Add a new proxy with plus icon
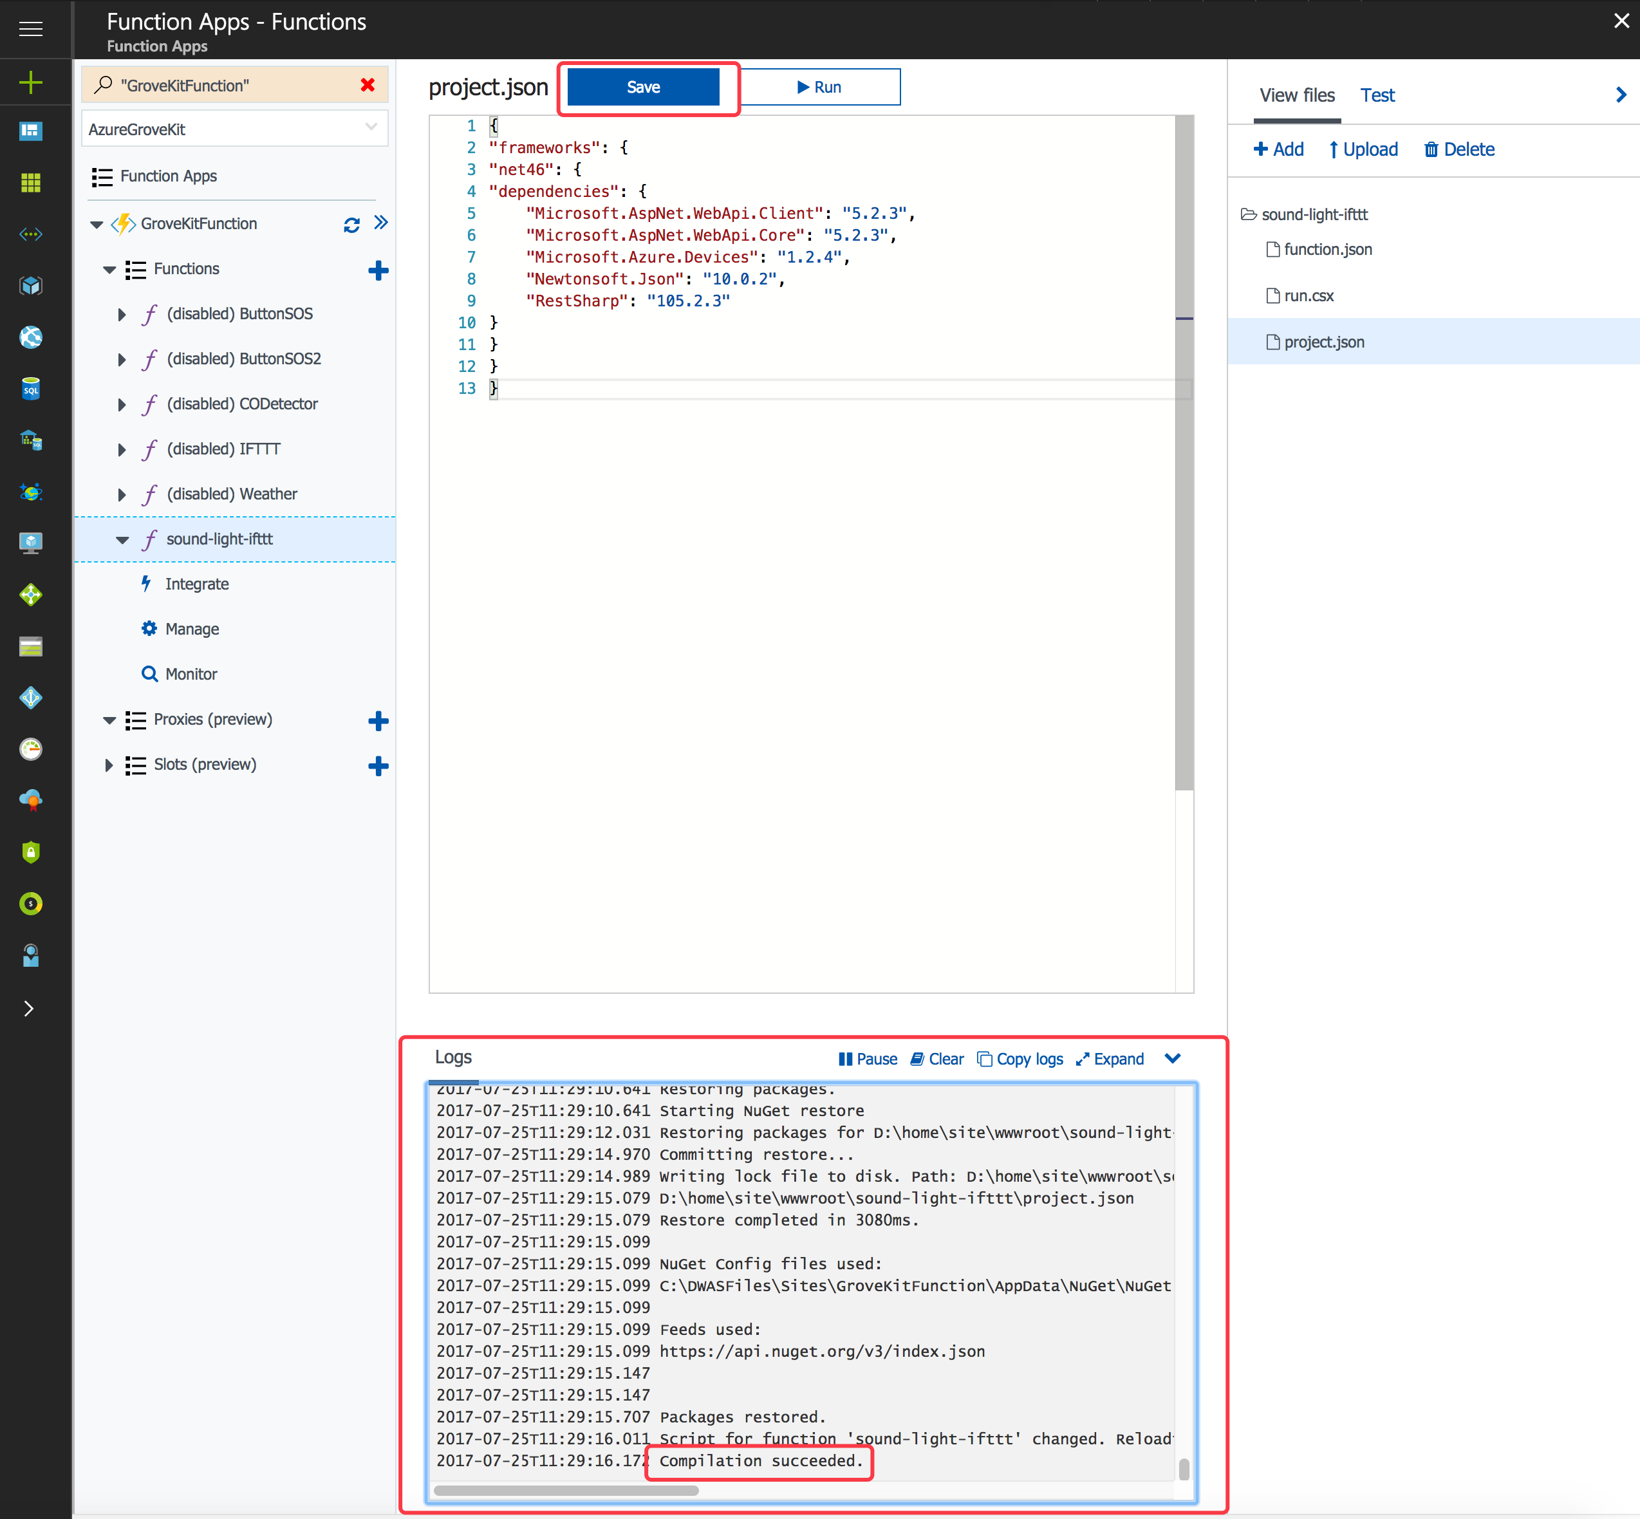 (x=377, y=721)
